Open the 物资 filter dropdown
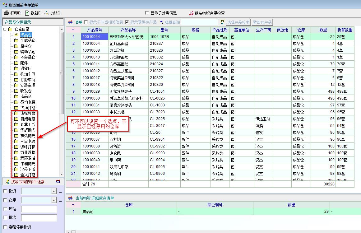 pyautogui.click(x=54, y=192)
